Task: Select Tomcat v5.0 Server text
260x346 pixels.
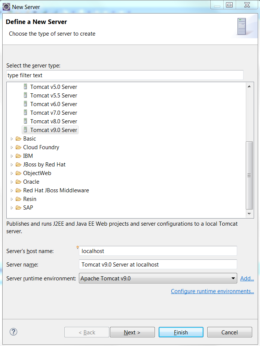Action: pos(54,87)
